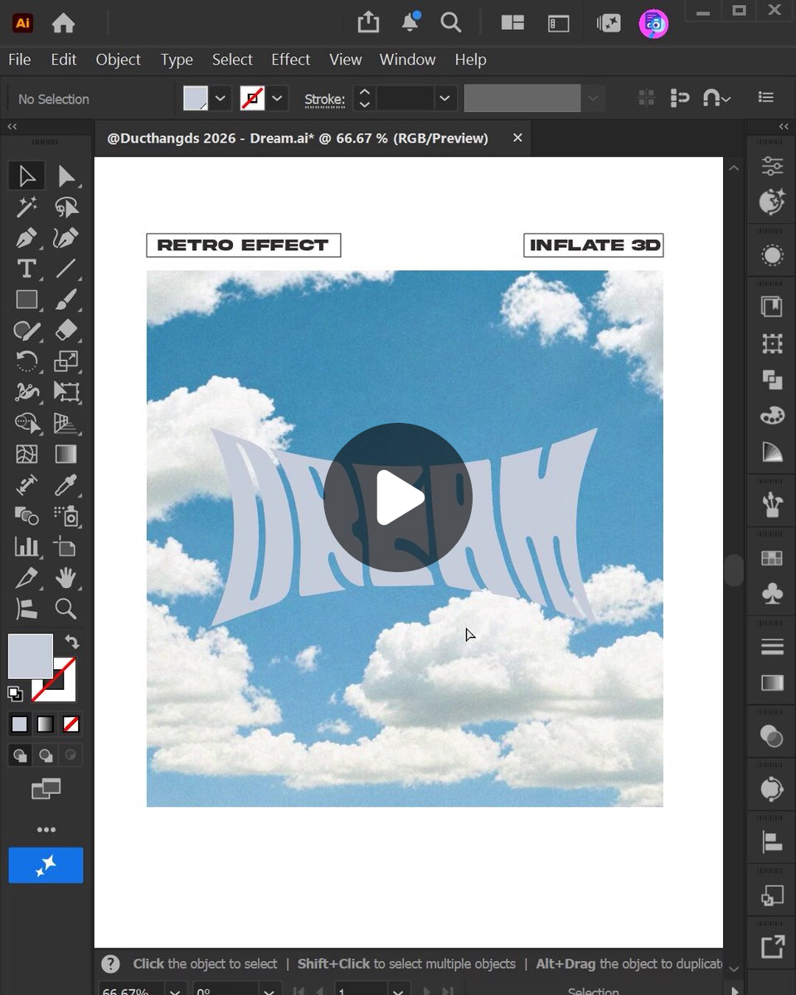Open the search magnifier in header
The image size is (796, 995).
450,22
